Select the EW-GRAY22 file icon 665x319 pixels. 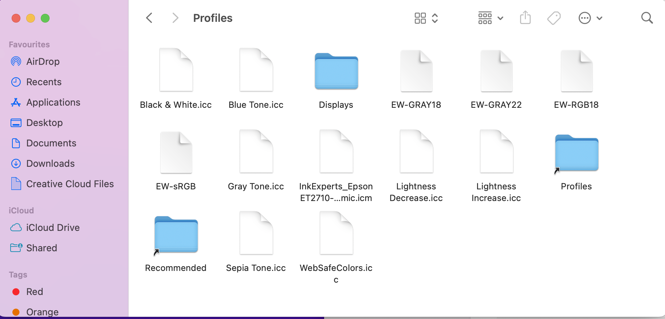tap(496, 71)
